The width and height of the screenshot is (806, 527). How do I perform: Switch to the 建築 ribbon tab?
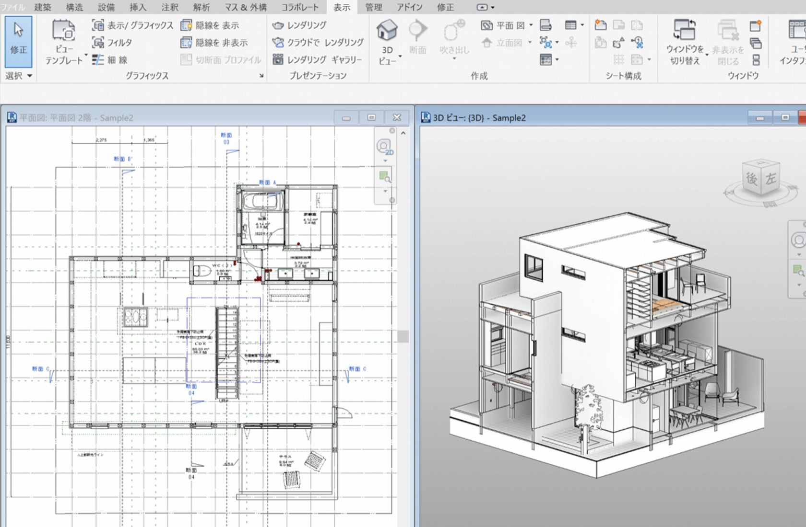click(43, 7)
